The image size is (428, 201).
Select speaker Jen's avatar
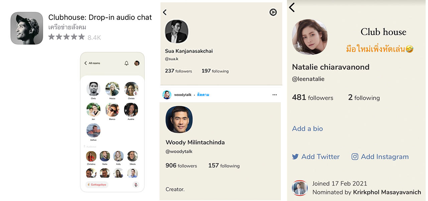pyautogui.click(x=93, y=110)
